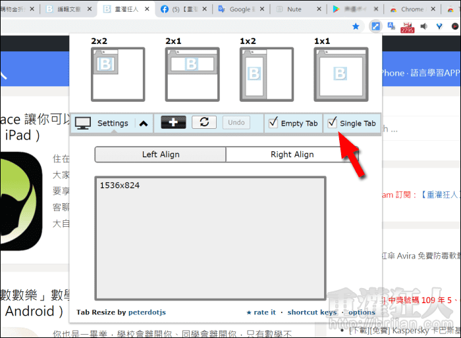This screenshot has width=461, height=338.
Task: Add a custom layout with plus button
Action: coord(173,122)
